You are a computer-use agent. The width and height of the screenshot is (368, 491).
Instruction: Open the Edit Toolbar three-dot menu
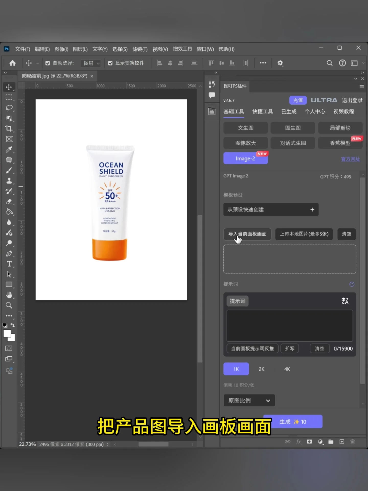point(9,316)
